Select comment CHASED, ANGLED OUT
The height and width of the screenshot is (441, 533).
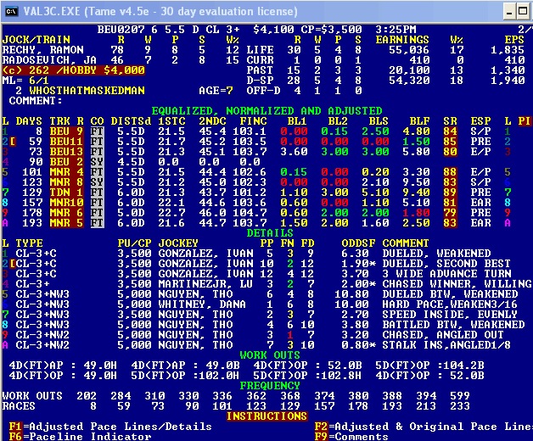(x=443, y=335)
